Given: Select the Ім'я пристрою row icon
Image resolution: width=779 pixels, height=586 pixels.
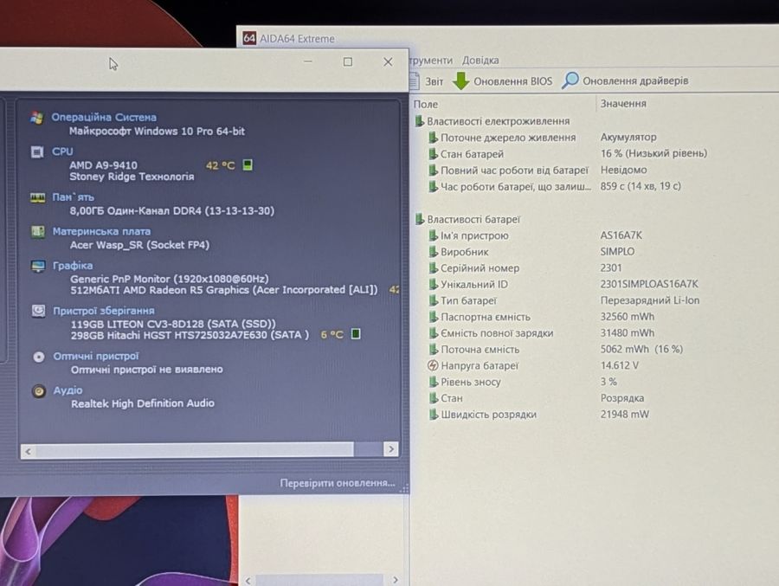Looking at the screenshot, I should tap(434, 235).
